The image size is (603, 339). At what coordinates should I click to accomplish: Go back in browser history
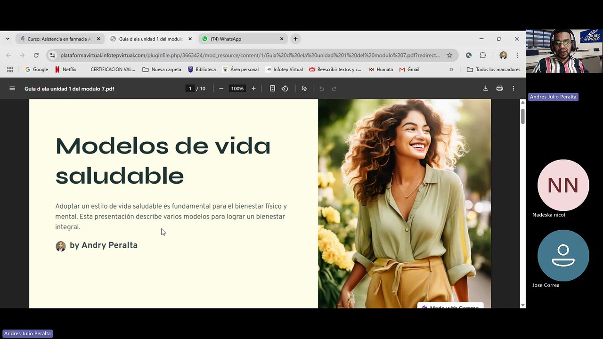(x=8, y=55)
